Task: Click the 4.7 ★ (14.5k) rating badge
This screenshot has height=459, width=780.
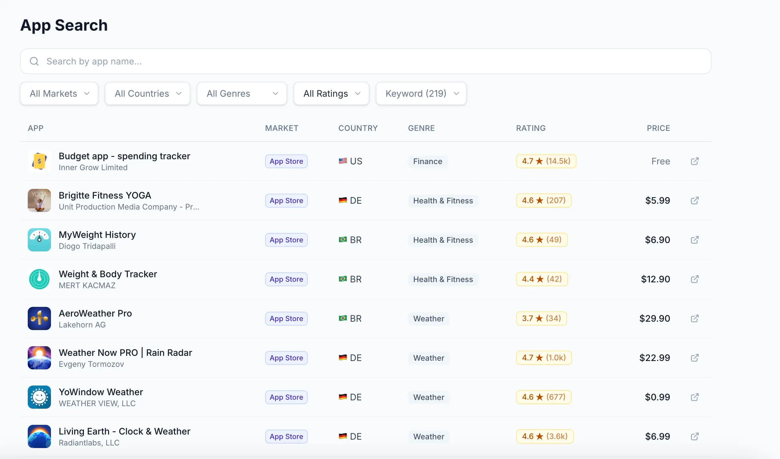Action: pos(546,161)
